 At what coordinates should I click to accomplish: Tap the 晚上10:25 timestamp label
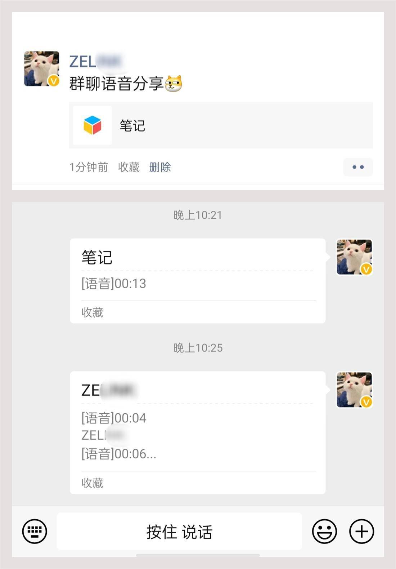click(198, 348)
